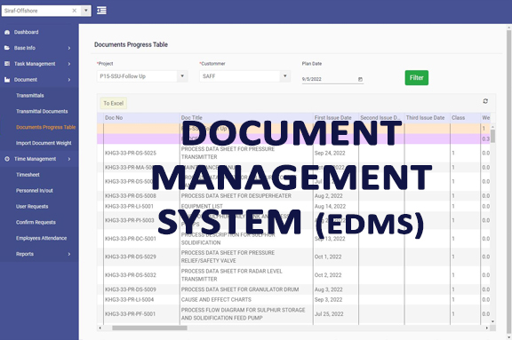512x340 pixels.
Task: Open the Timesheet page
Action: (x=28, y=175)
